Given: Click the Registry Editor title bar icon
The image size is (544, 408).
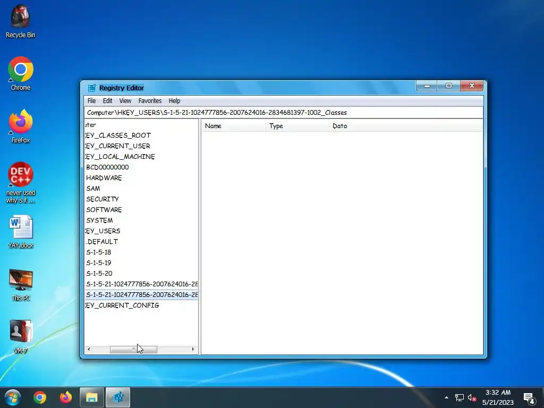Looking at the screenshot, I should click(91, 88).
